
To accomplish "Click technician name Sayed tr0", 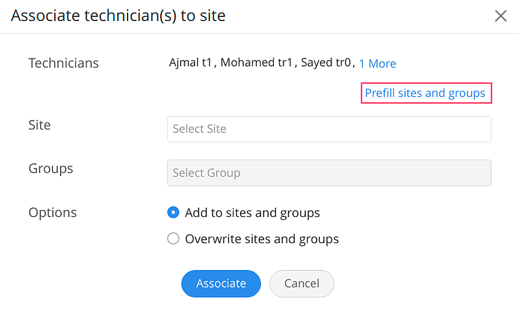I will click(326, 63).
